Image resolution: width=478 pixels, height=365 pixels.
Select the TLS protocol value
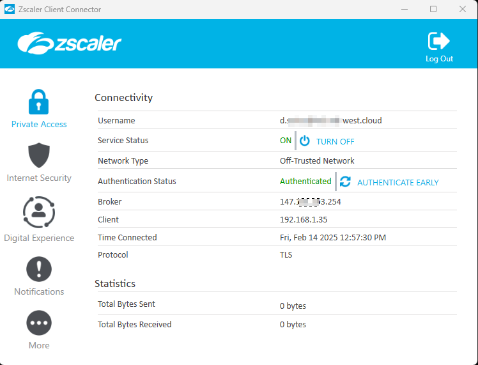(x=286, y=254)
